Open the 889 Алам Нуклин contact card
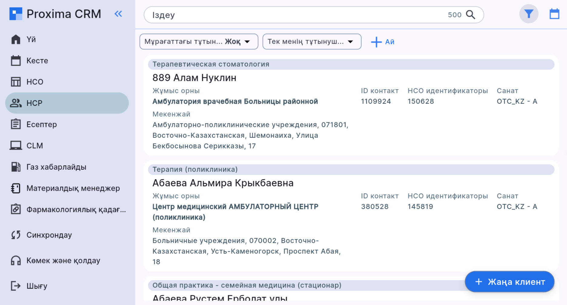The height and width of the screenshot is (305, 567). click(194, 78)
